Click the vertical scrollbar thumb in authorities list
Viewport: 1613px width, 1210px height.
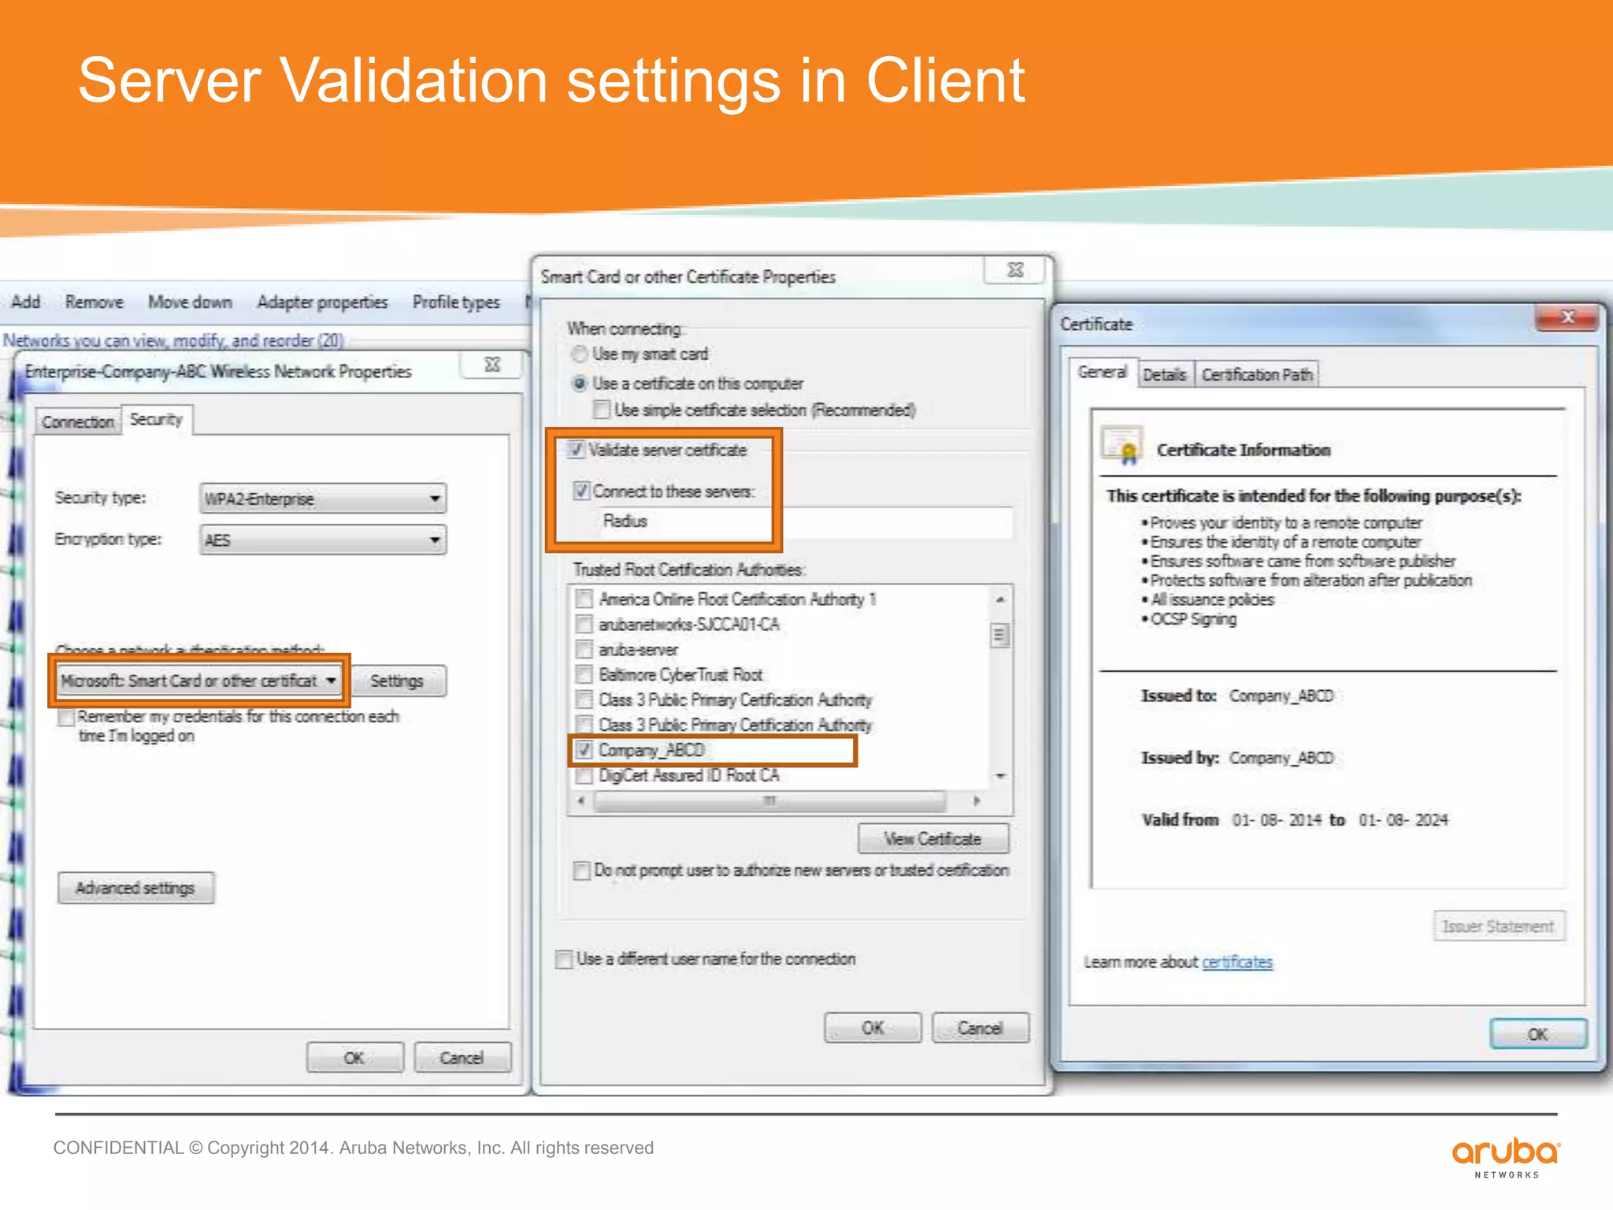pos(1000,635)
